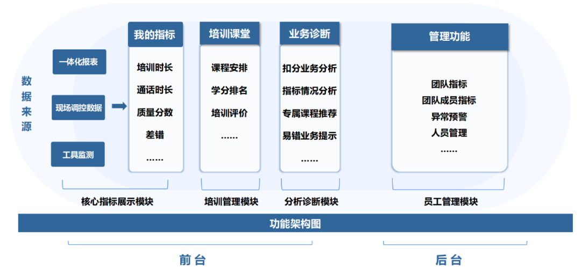
Task: Click 差错 under 我的指标
Action: coord(155,135)
